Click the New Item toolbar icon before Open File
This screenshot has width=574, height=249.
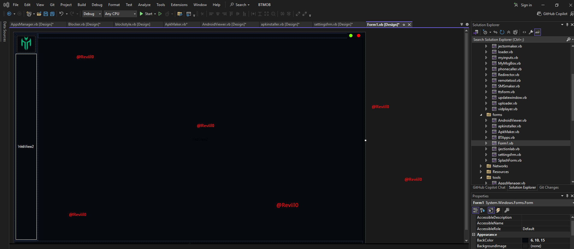[29, 14]
